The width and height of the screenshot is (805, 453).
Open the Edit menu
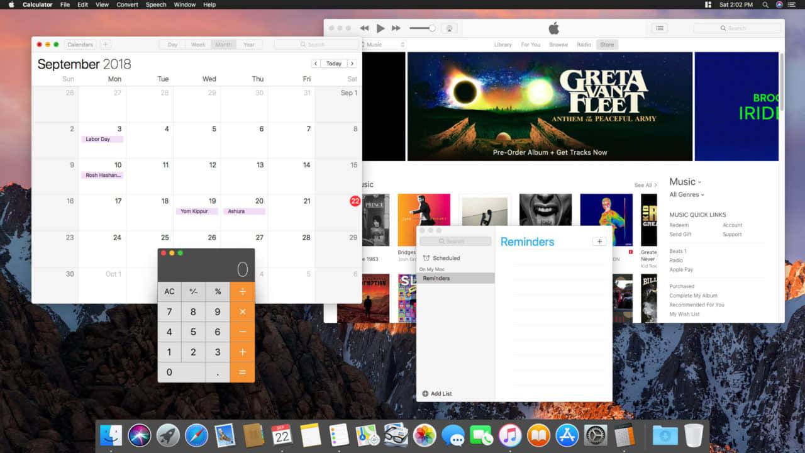(x=83, y=4)
